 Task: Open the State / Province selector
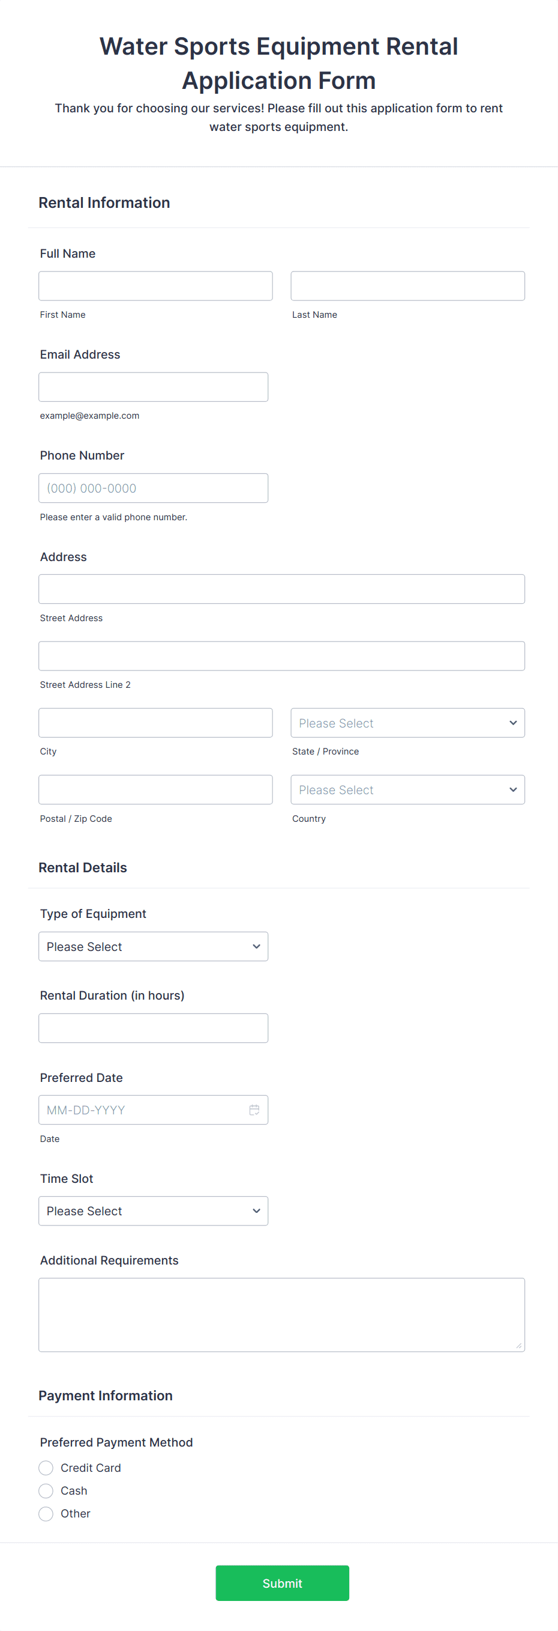pos(407,723)
